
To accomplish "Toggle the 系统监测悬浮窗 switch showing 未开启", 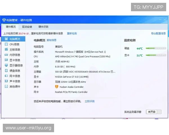I will point(154,112).
